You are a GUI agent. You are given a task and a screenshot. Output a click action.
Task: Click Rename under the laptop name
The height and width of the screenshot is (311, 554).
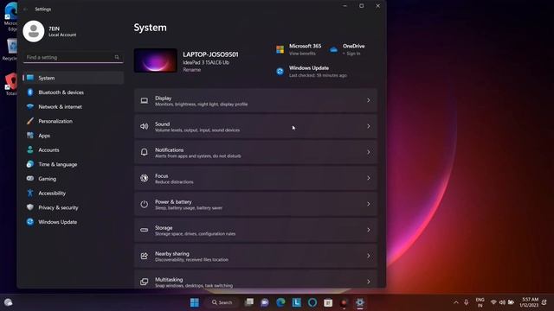click(192, 70)
